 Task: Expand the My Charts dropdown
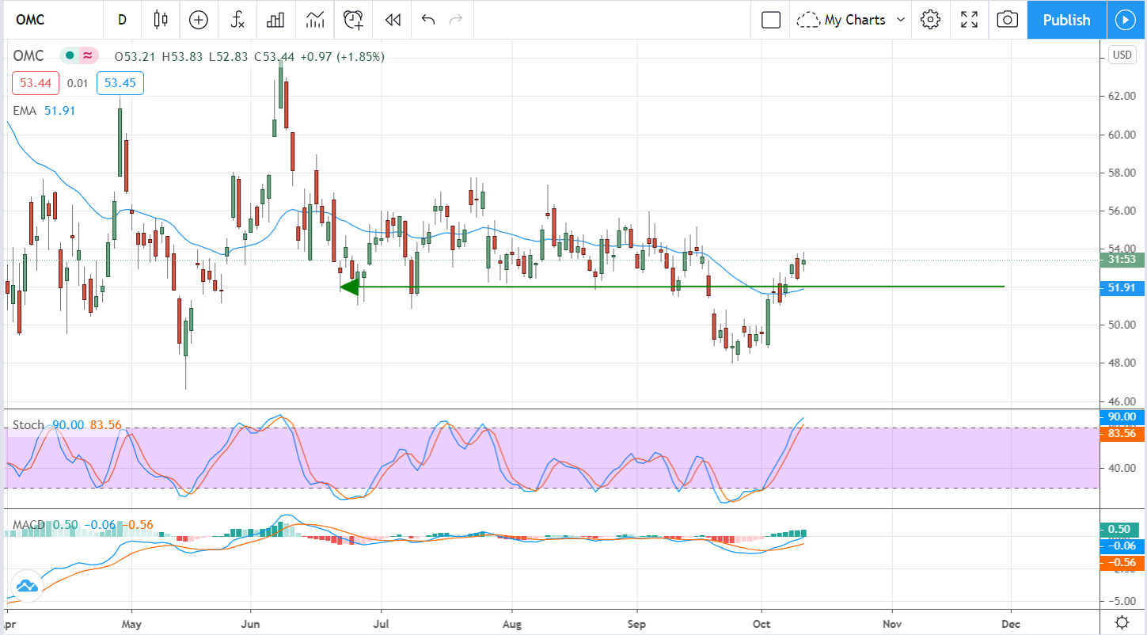[x=853, y=20]
